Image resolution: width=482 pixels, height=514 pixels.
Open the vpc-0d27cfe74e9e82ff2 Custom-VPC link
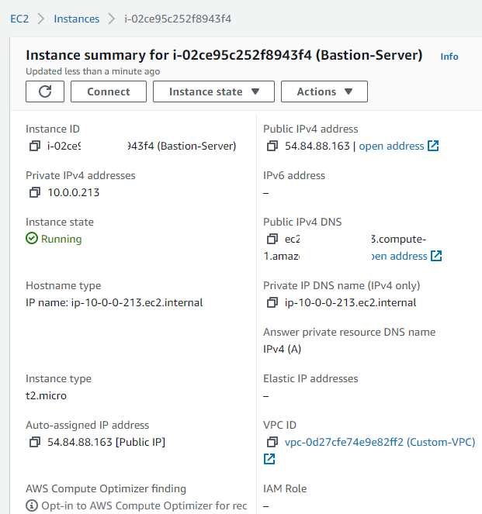(x=380, y=442)
